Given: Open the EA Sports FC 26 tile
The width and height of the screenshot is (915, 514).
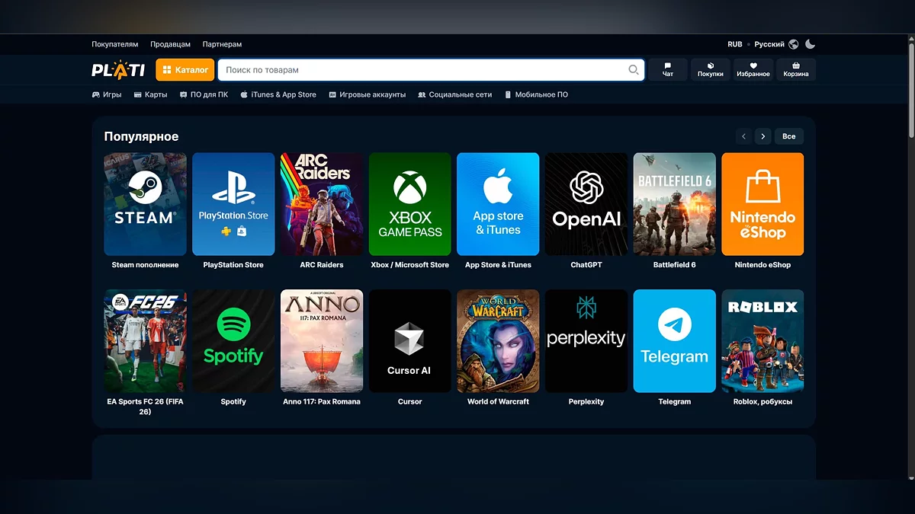Looking at the screenshot, I should point(145,341).
